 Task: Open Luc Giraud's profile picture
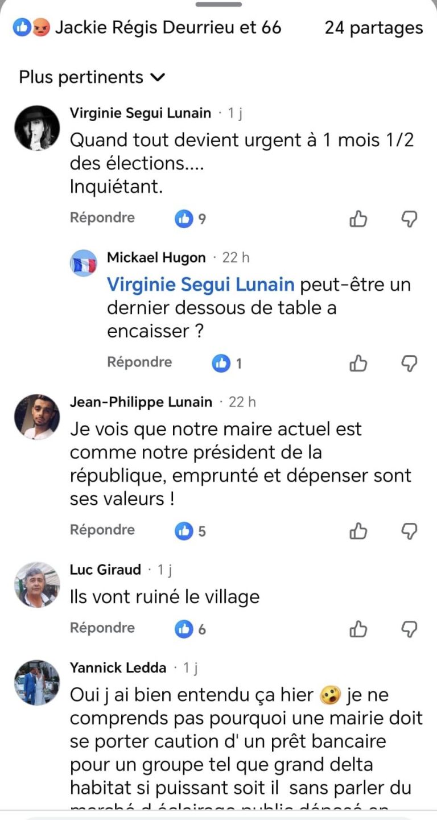[37, 585]
